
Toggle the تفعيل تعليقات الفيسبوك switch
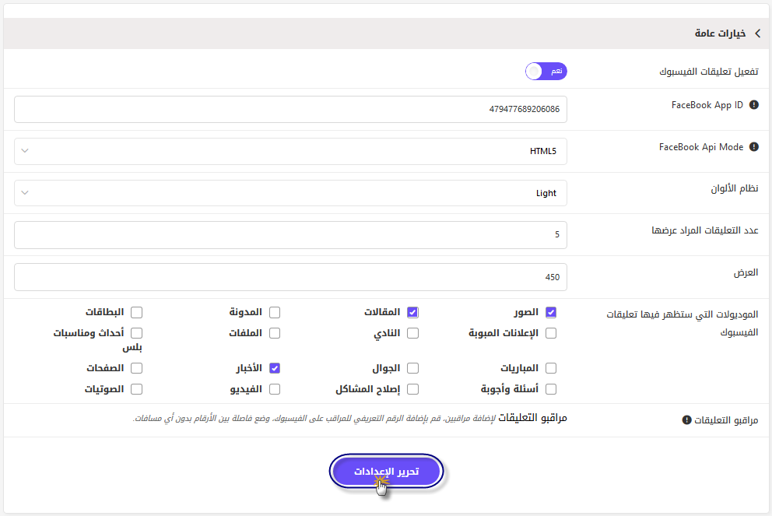[546, 72]
